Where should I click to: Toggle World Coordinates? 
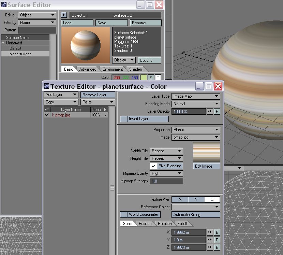tap(140, 214)
